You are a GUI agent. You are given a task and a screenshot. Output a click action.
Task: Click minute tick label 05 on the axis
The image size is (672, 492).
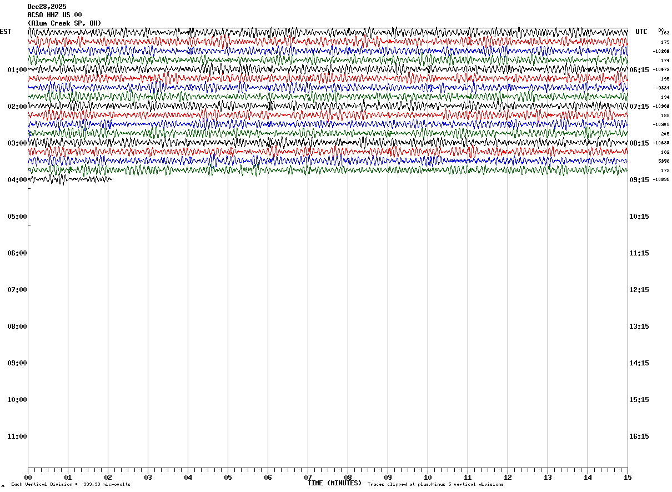(228, 477)
